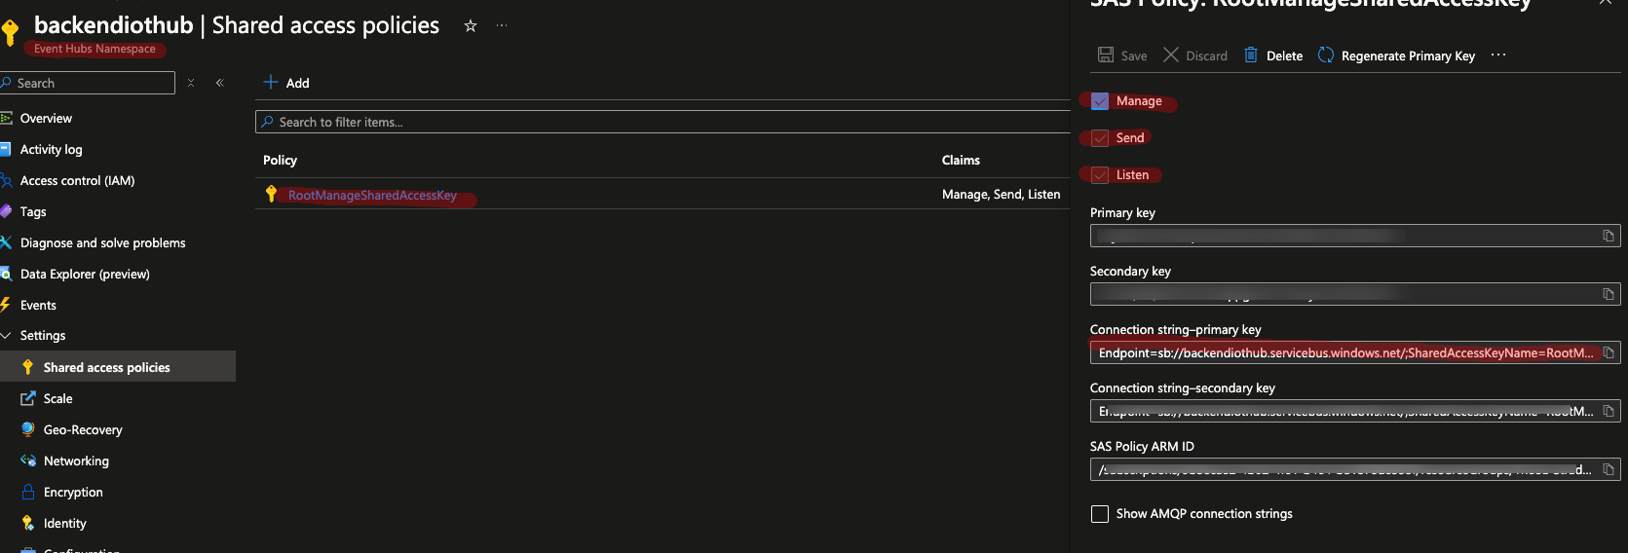Click the favorite star next to Shared access policies
Viewport: 1628px width, 553px height.
coord(471,26)
